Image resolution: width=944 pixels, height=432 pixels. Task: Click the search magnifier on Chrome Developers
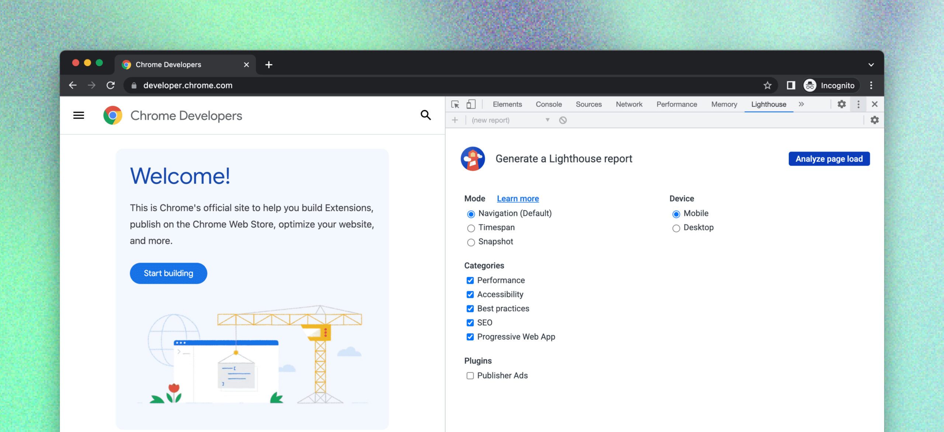426,115
